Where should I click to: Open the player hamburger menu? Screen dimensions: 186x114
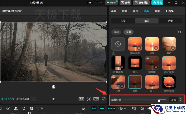click(102, 11)
